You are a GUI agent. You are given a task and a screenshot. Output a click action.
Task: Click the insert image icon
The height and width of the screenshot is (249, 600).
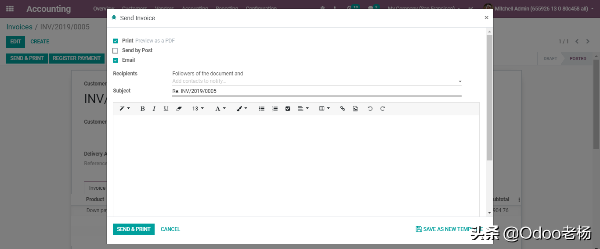(355, 109)
